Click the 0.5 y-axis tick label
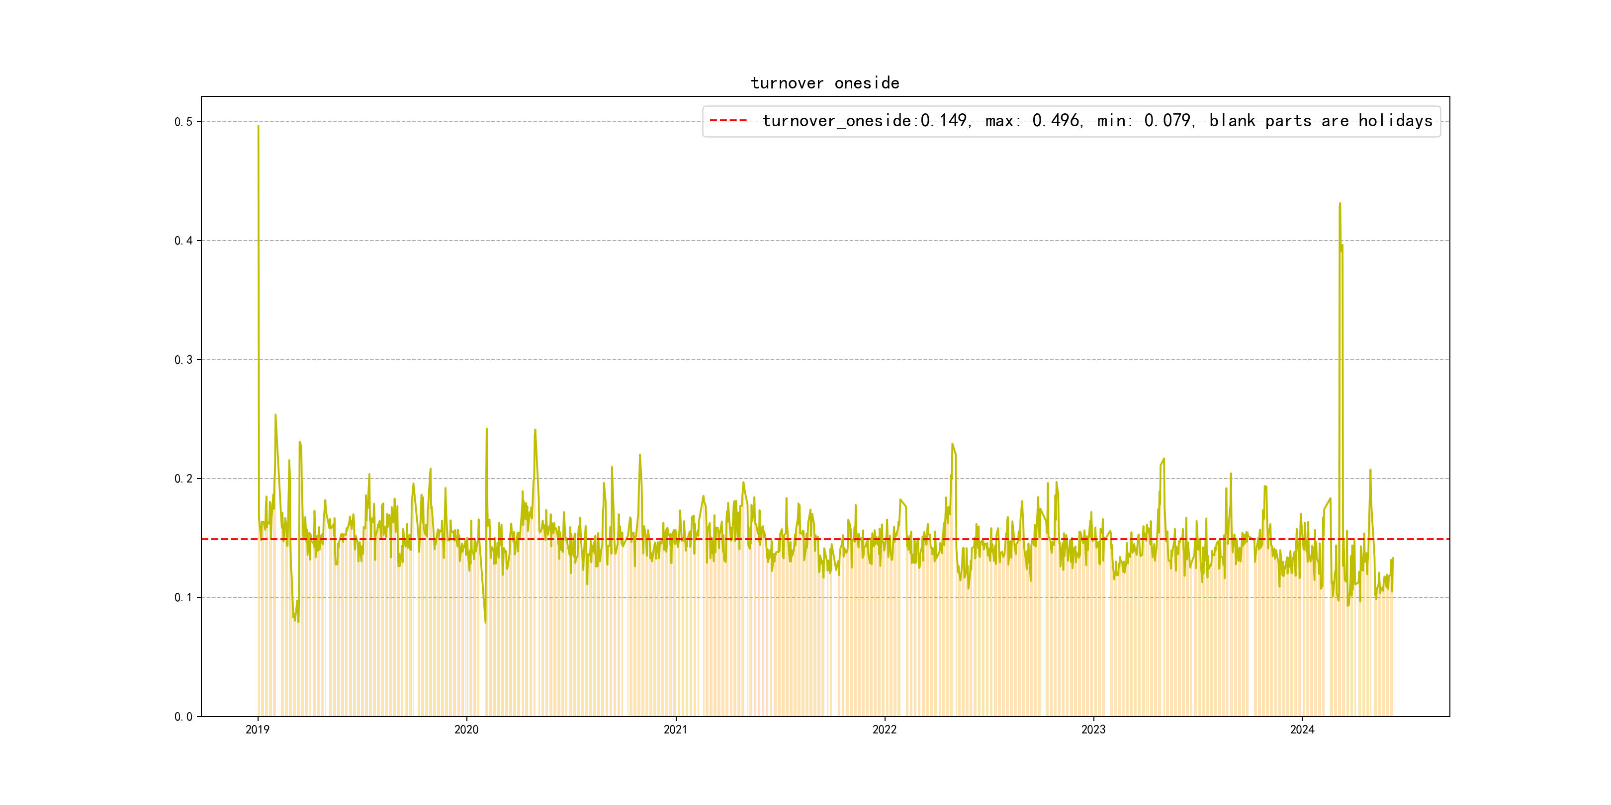Screen dimensions: 1611x805 pyautogui.click(x=183, y=122)
